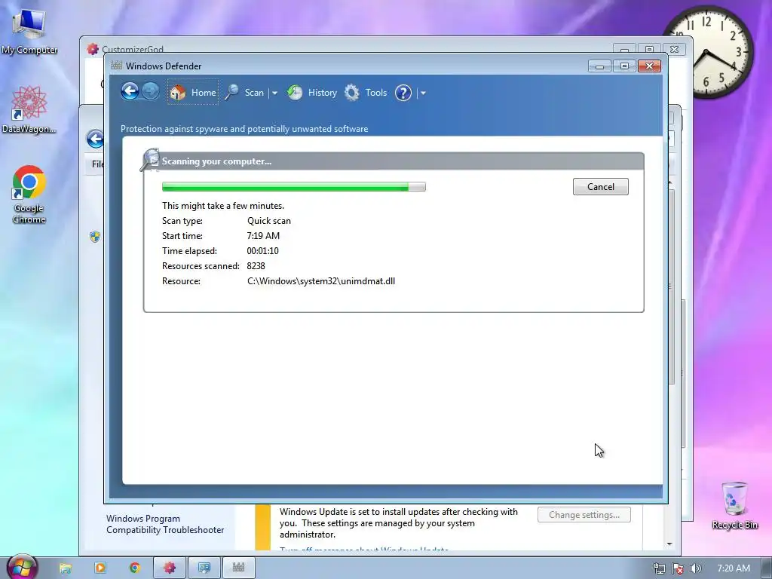Click the CustomizerGod app icon in title bar
The image size is (772, 579).
point(93,49)
